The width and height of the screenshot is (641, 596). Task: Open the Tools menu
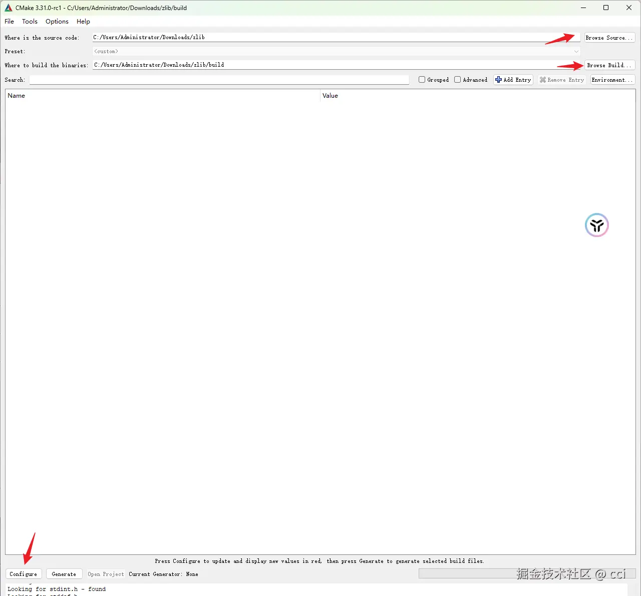click(30, 22)
